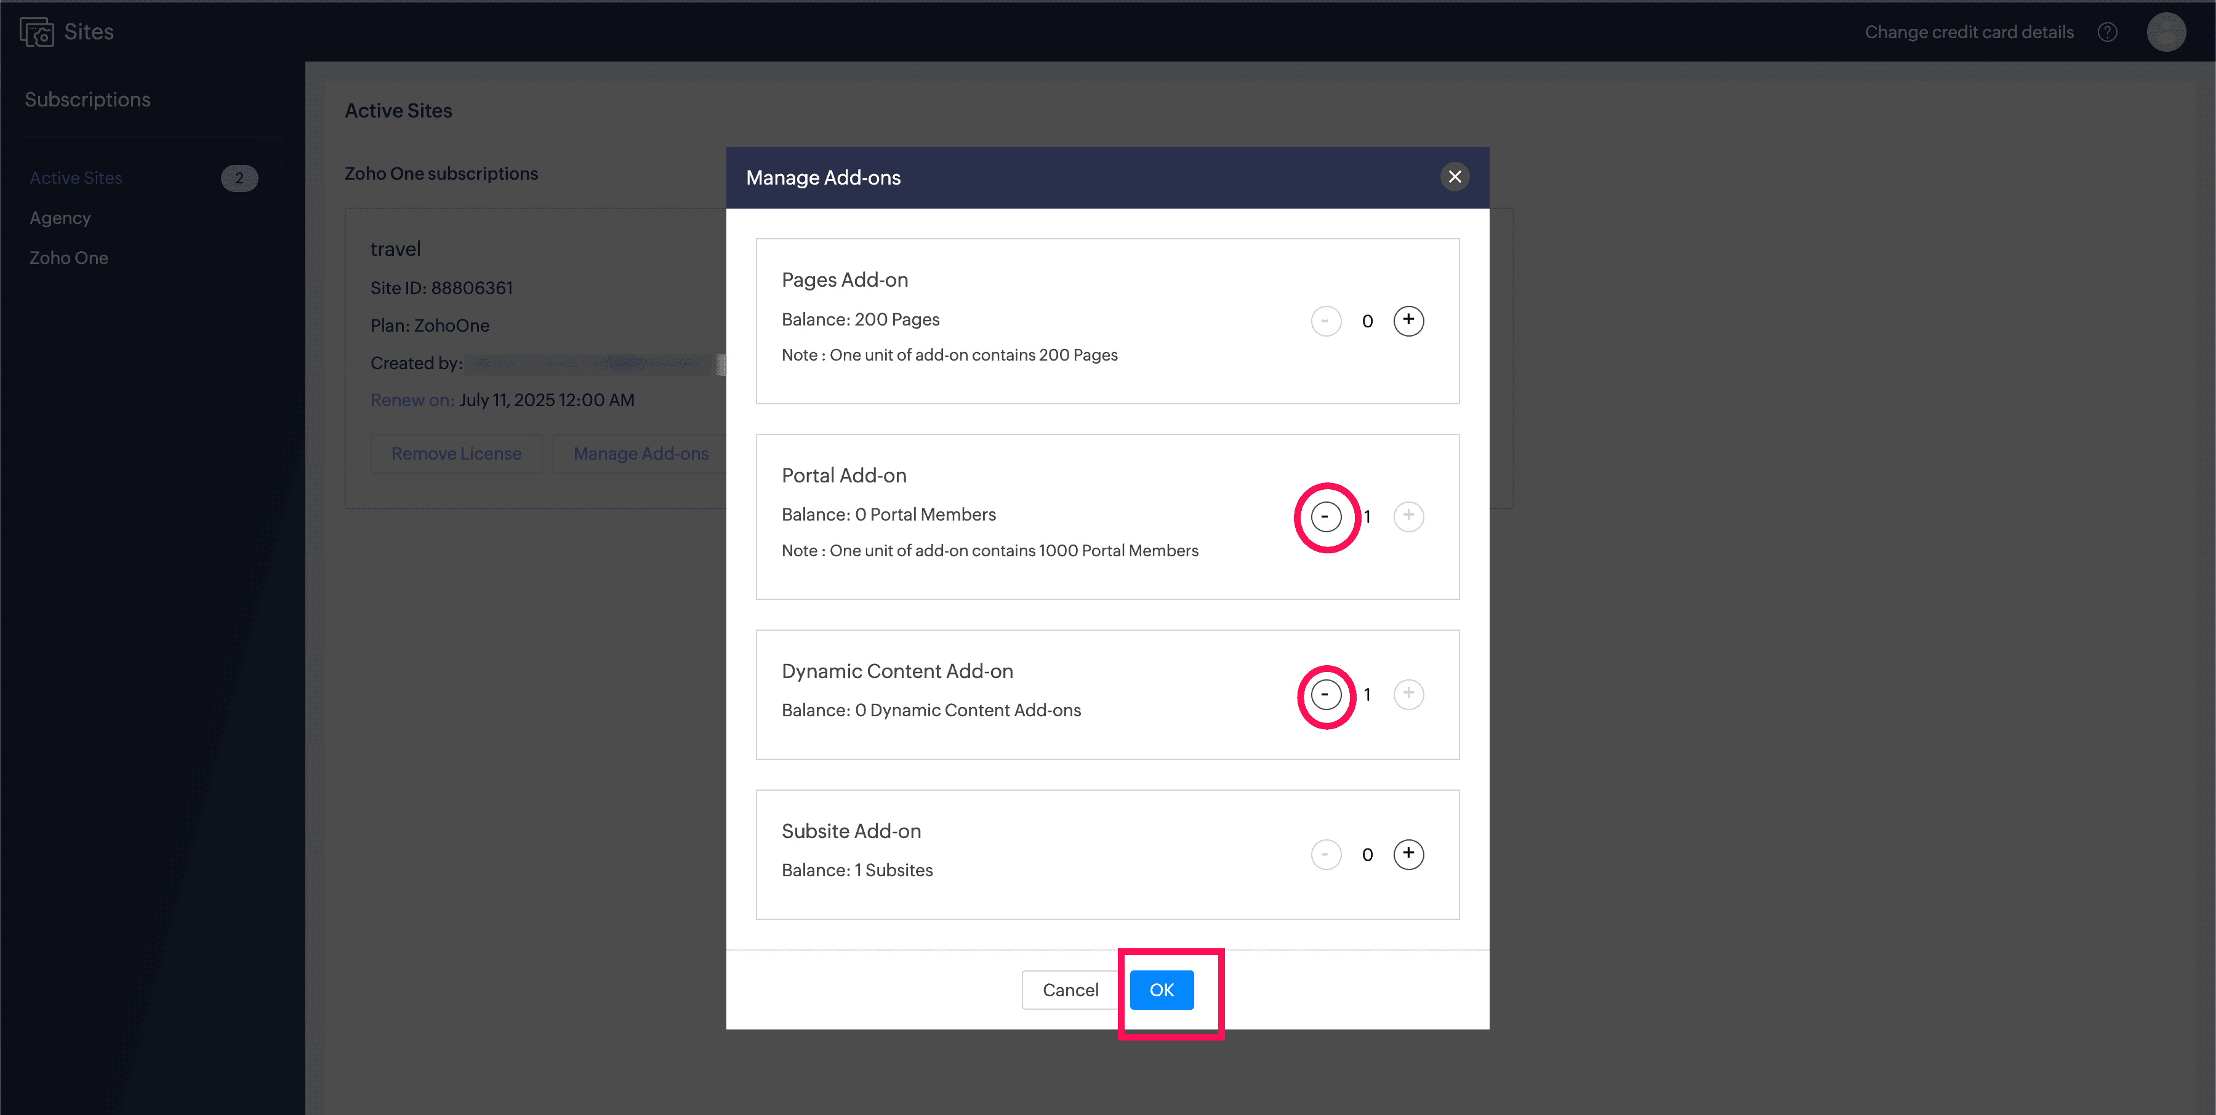The height and width of the screenshot is (1115, 2216).
Task: Decrease the Dynamic Content Add-on quantity
Action: point(1326,695)
